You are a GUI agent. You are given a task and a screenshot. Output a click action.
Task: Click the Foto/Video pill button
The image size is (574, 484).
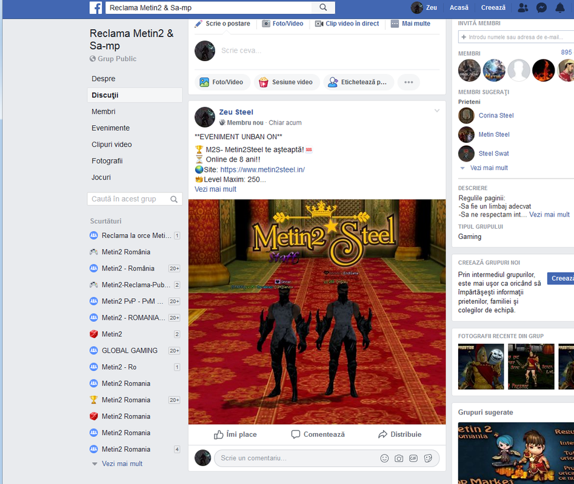coord(222,82)
